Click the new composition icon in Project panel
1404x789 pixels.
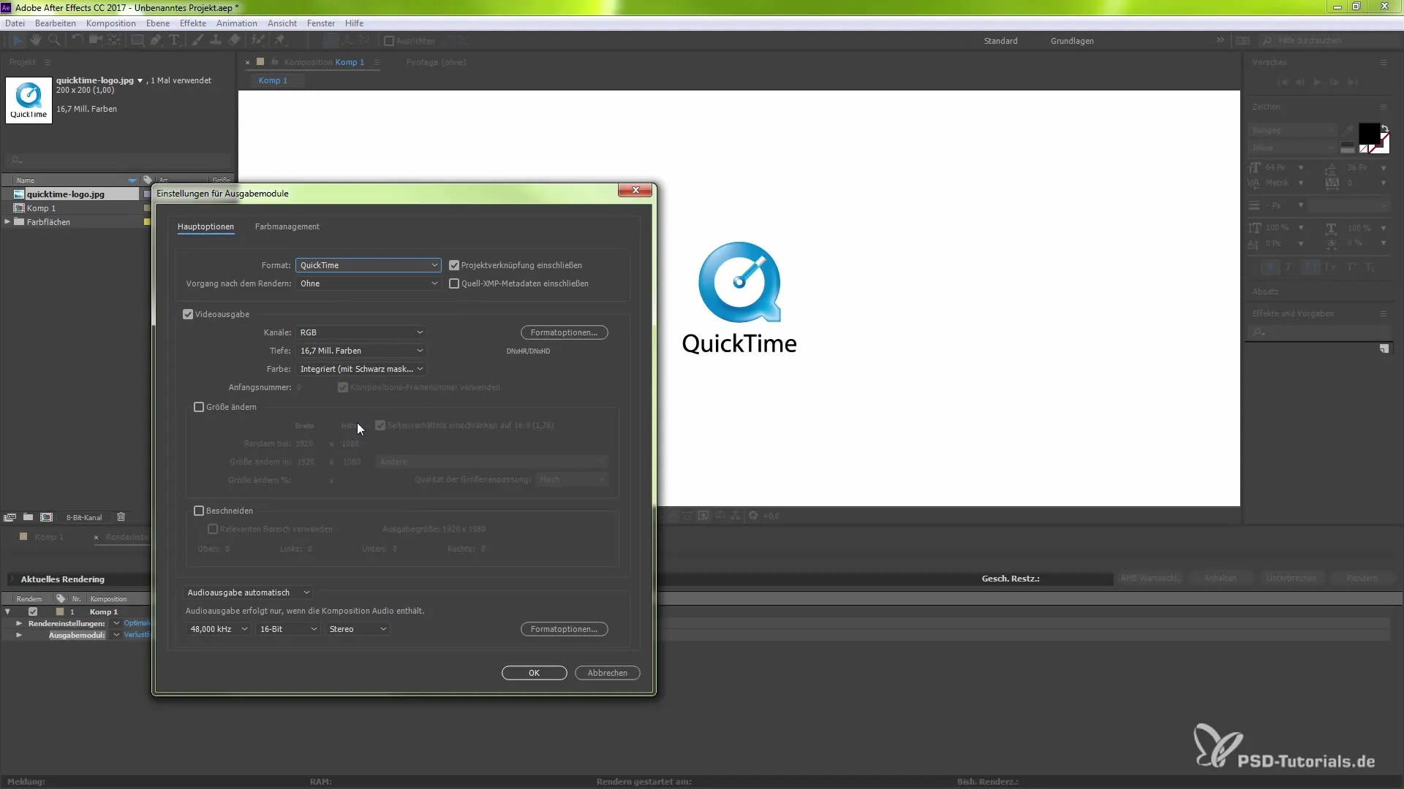point(47,517)
